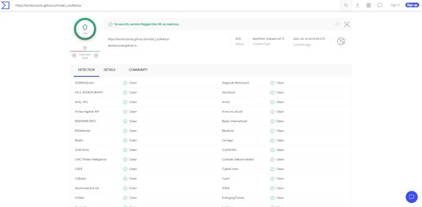Viewport: 422px width, 207px height.
Task: Switch to the COMMUNITY tab
Action: coord(138,70)
